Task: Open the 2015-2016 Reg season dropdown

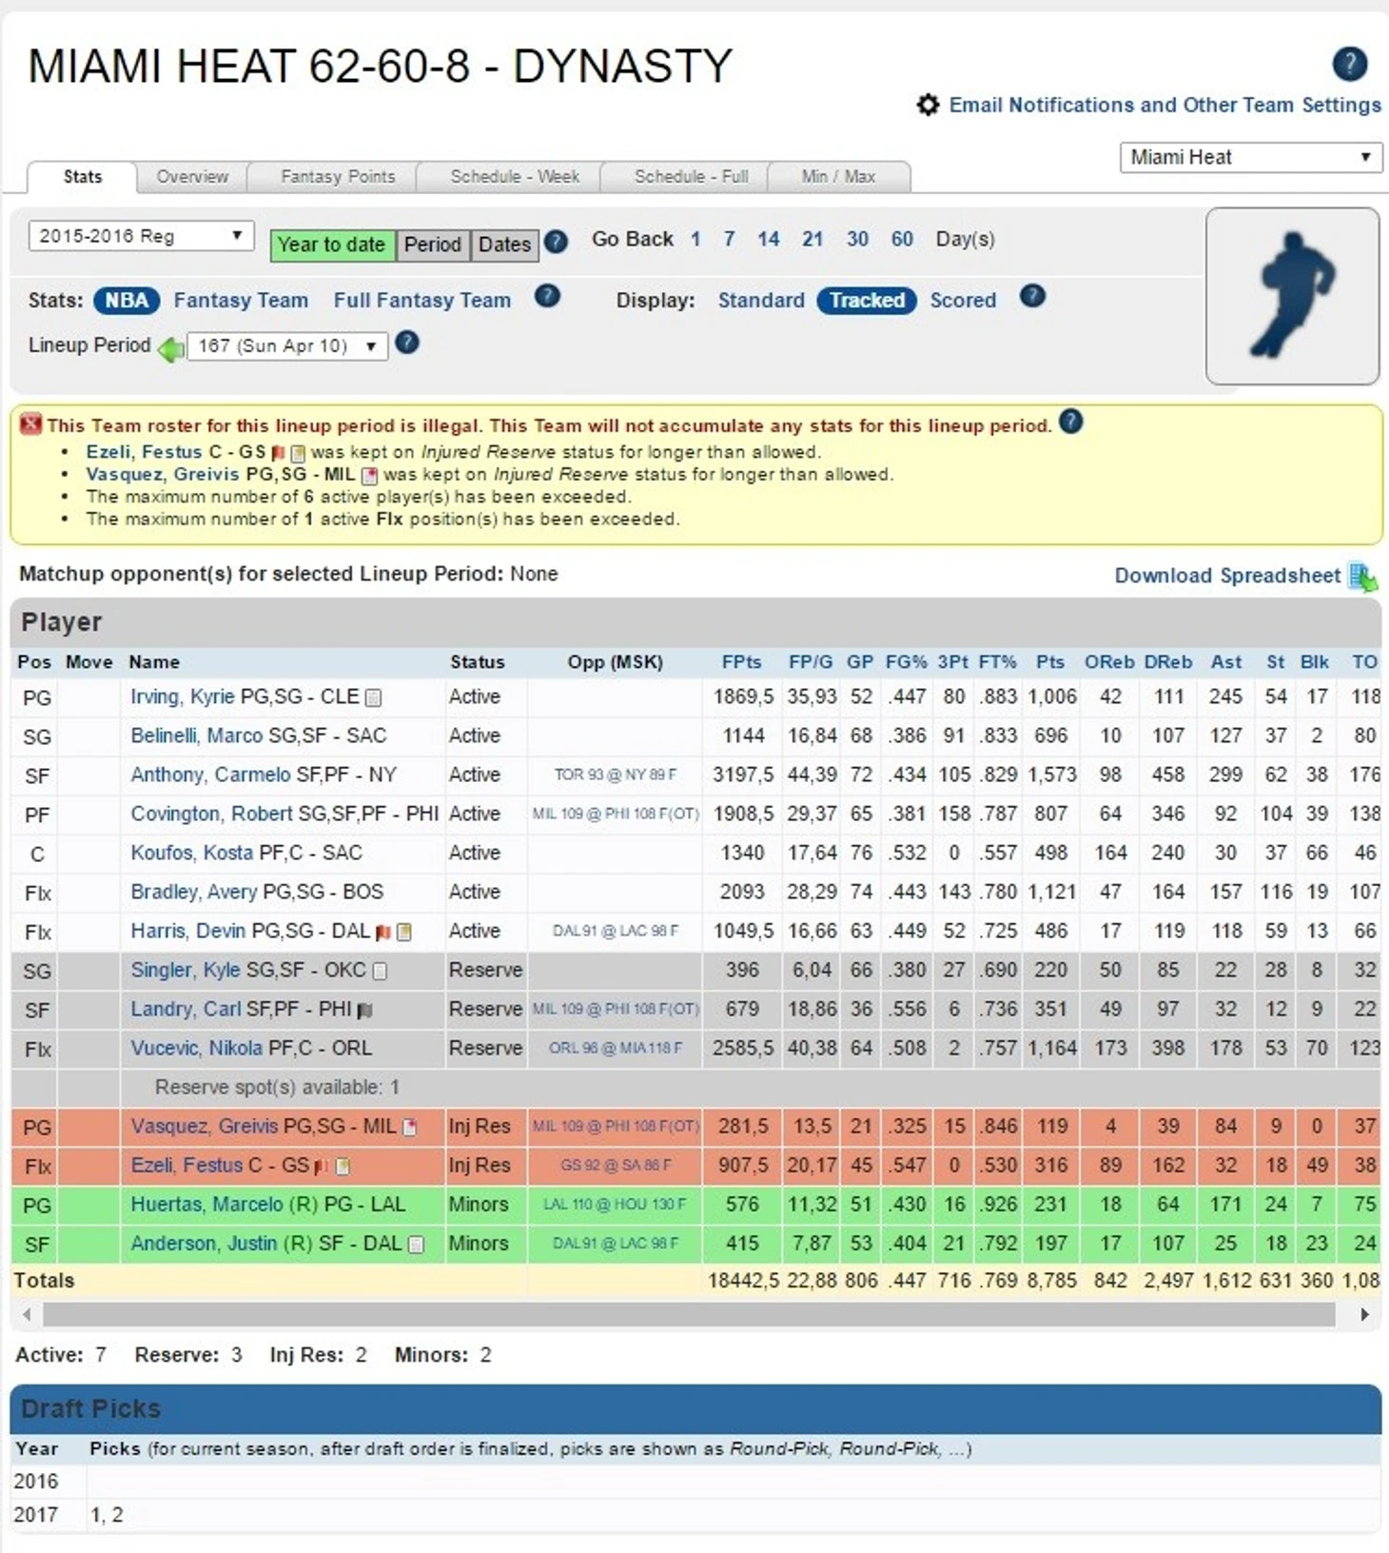Action: point(141,236)
